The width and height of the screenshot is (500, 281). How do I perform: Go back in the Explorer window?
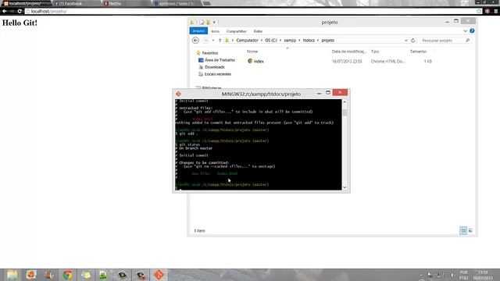click(195, 41)
